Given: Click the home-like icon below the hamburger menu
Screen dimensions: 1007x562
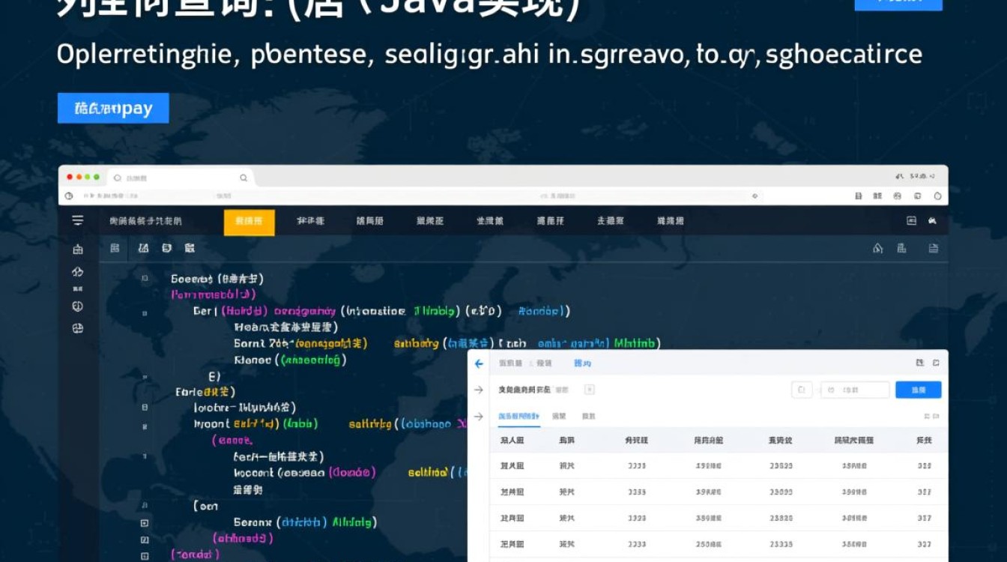Looking at the screenshot, I should click(77, 250).
